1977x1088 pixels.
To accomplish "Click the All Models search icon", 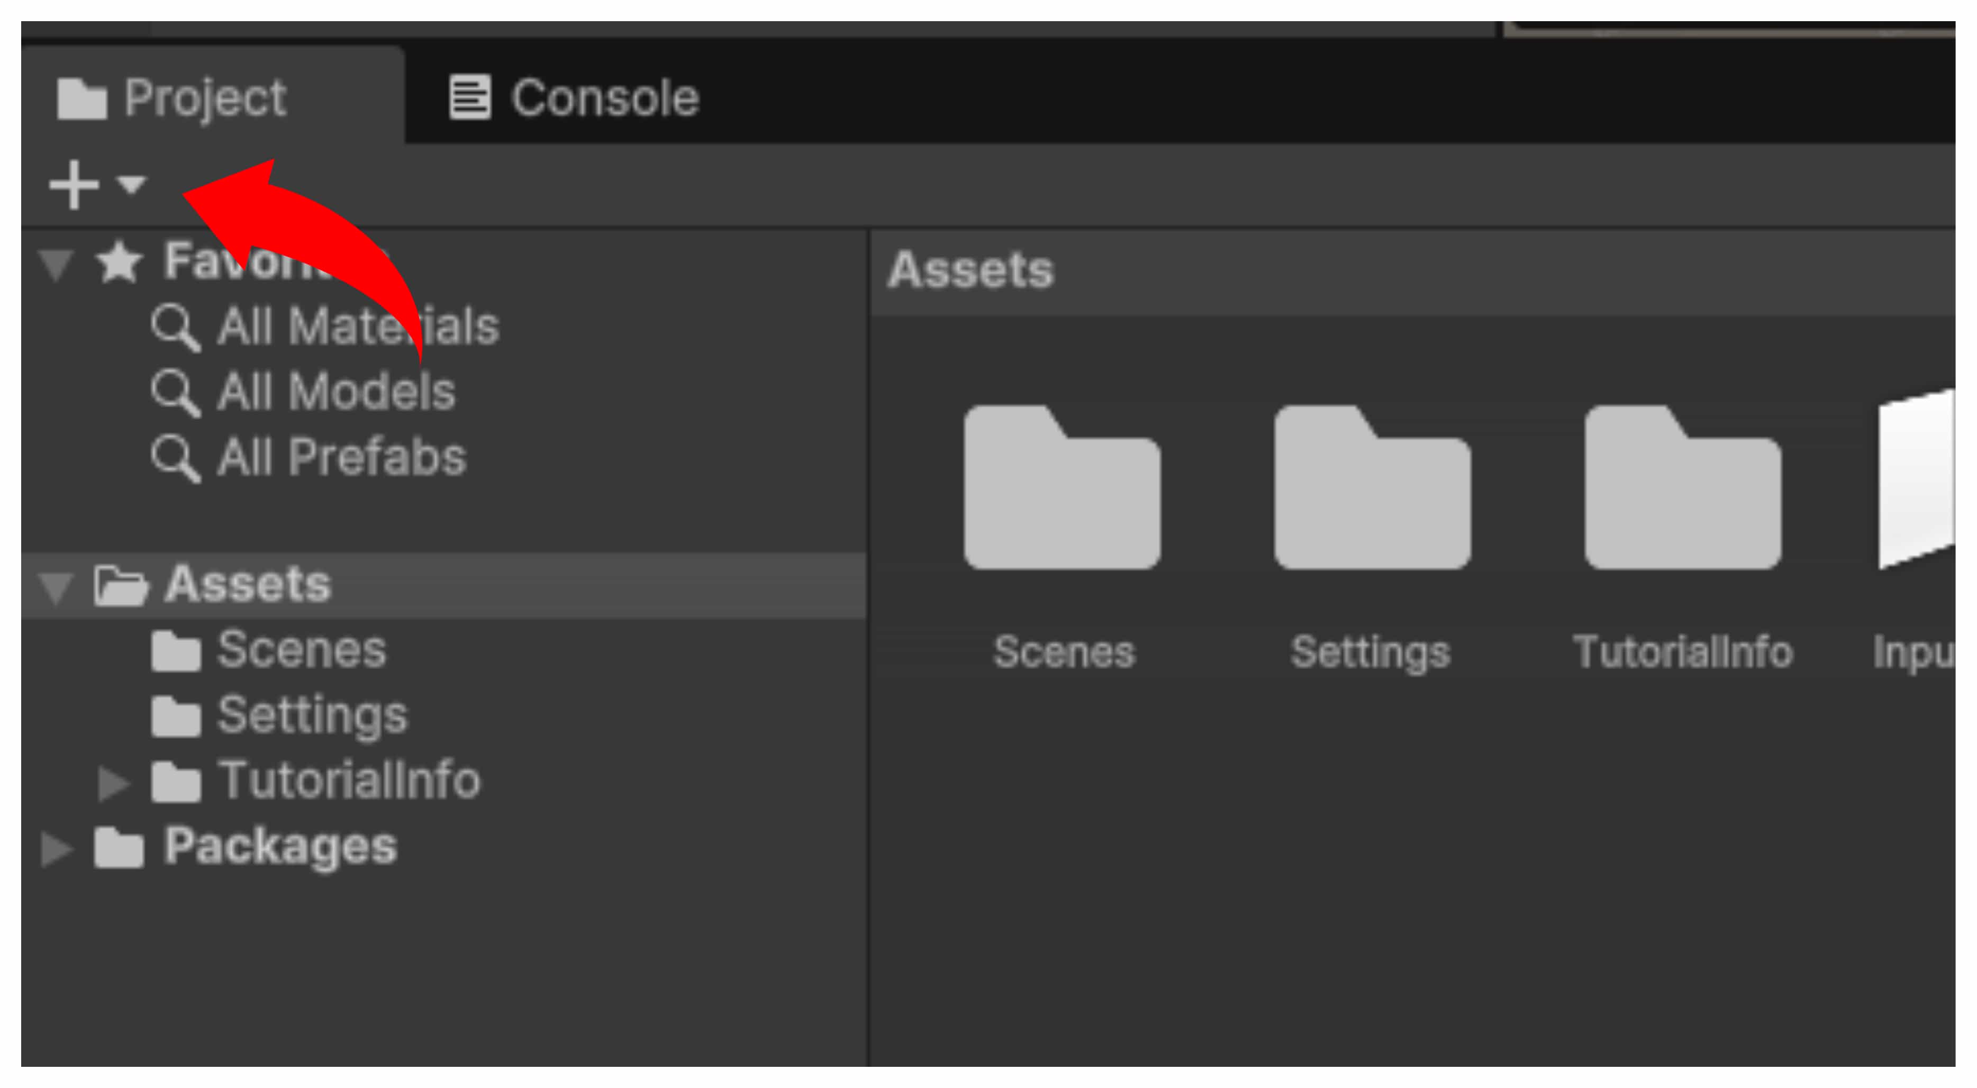I will pyautogui.click(x=175, y=393).
